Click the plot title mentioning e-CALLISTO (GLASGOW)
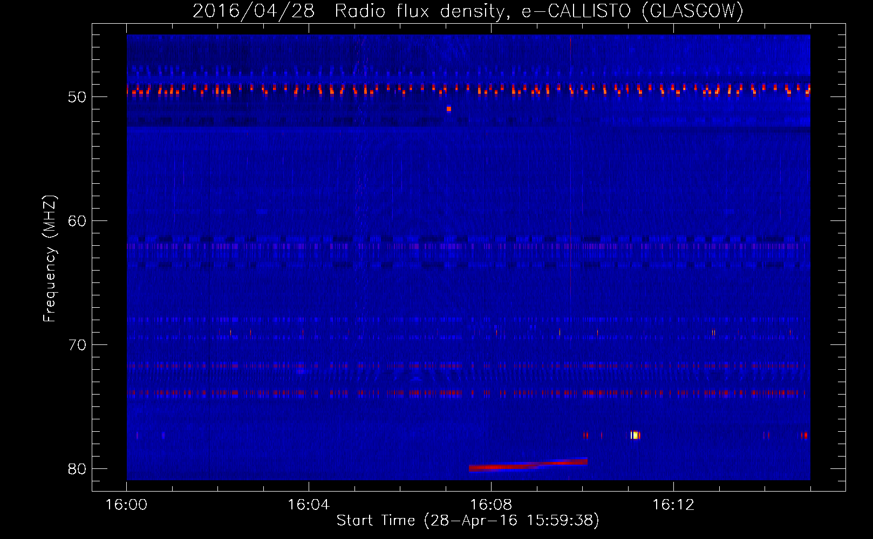The width and height of the screenshot is (873, 539). click(468, 11)
